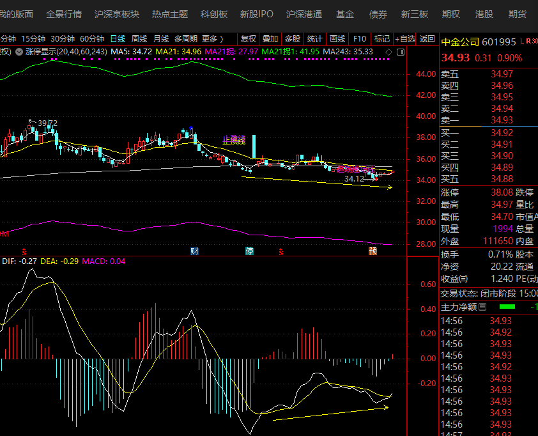Click the small list icon beside 主力净额
Viewport: 538px width, 436px height.
482,307
